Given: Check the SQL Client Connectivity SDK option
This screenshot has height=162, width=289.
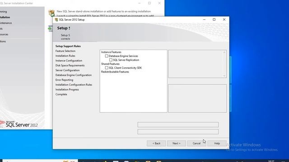Looking at the screenshot, I should pyautogui.click(x=107, y=68).
